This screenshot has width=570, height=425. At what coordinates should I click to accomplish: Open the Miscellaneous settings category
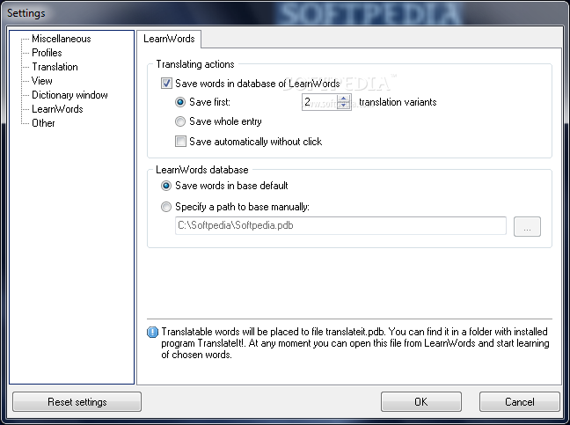tap(61, 39)
